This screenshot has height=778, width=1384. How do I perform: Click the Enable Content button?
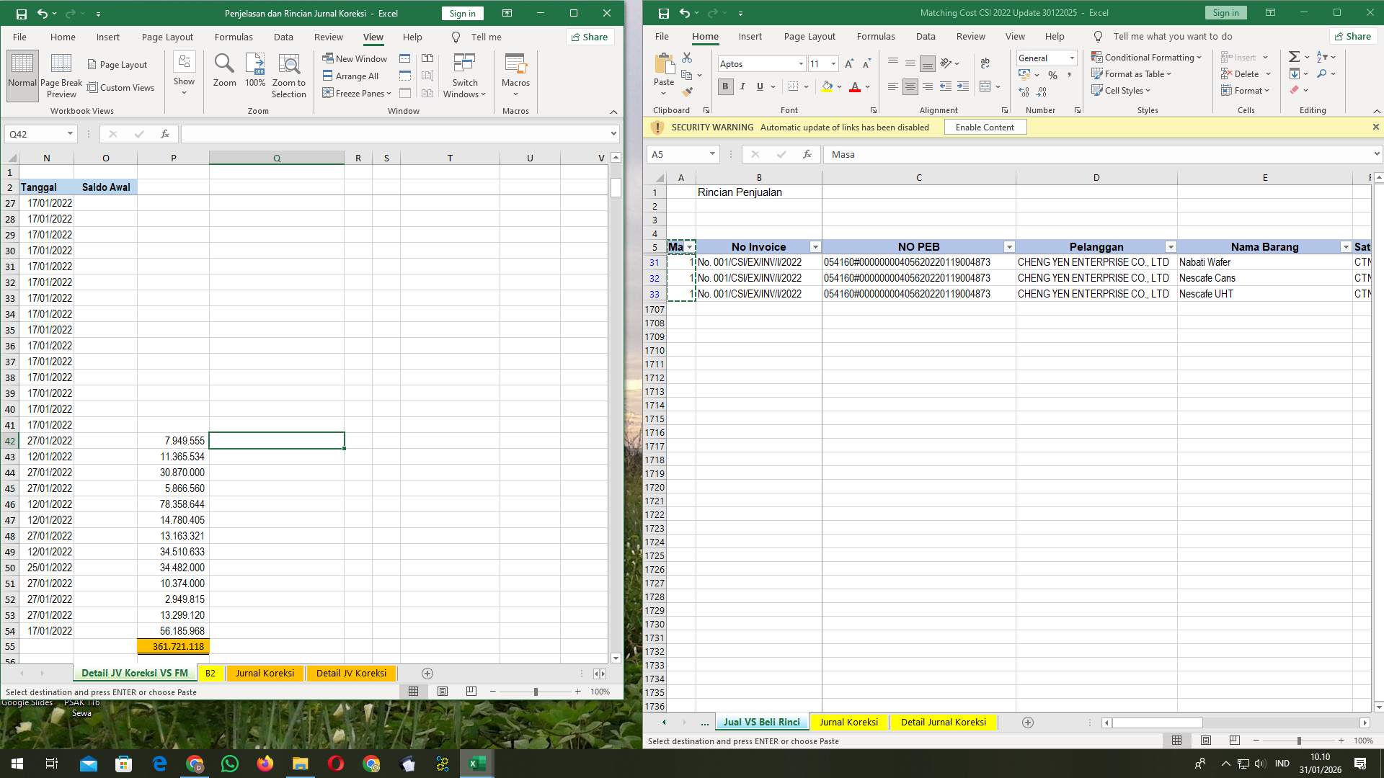click(x=985, y=127)
